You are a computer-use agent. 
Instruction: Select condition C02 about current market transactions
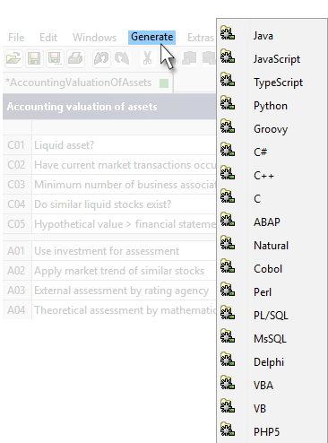click(109, 165)
